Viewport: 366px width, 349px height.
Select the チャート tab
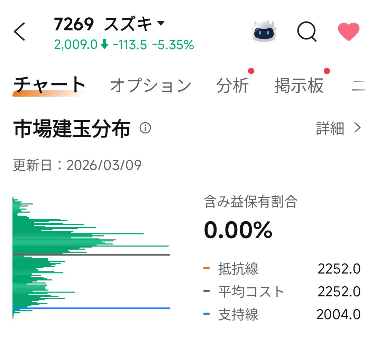point(48,82)
